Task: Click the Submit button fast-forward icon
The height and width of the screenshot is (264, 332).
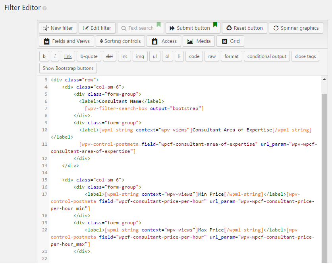Action: (172, 28)
